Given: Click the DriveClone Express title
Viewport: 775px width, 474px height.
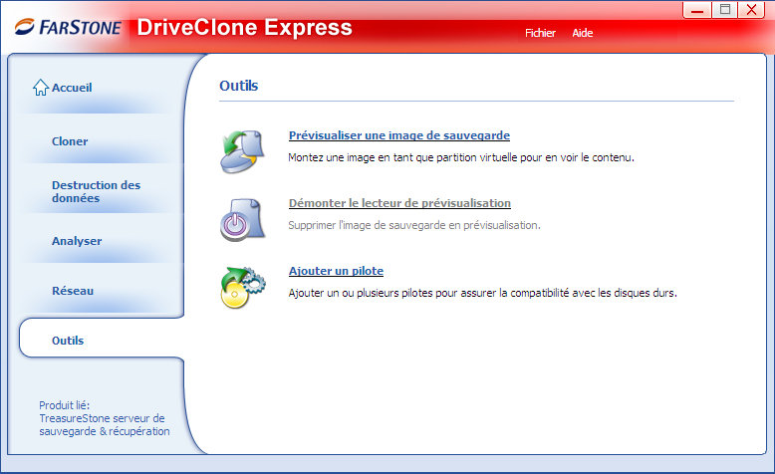Looking at the screenshot, I should [244, 28].
